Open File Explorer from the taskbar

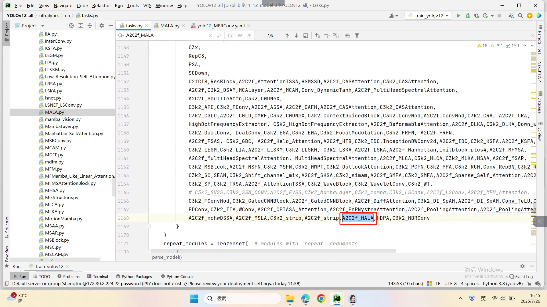290,299
